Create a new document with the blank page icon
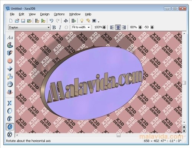The width and height of the screenshot is (192, 148). click(11, 21)
